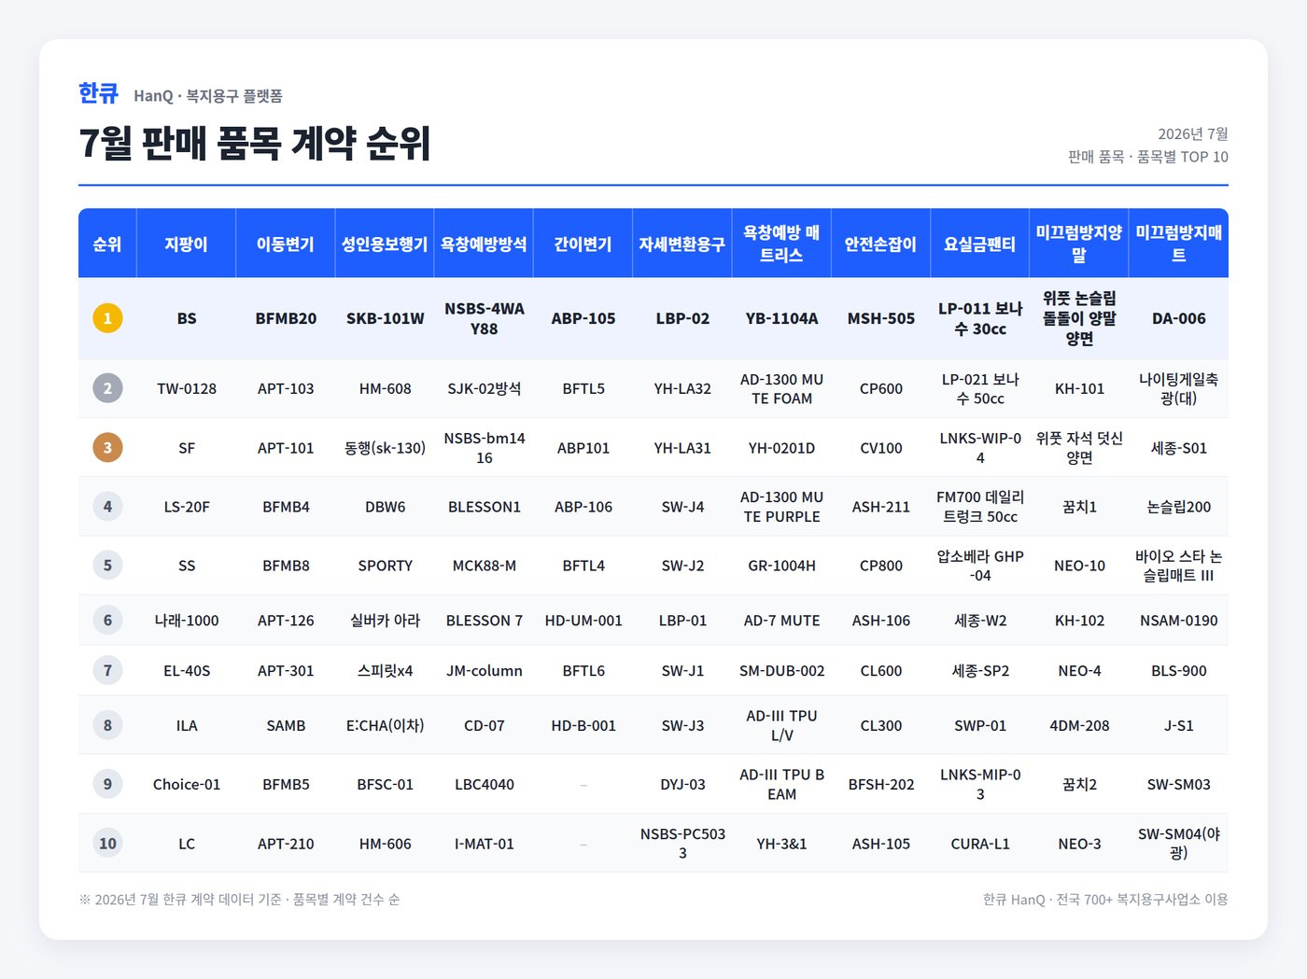Click the BFMB20 cell
Viewport: 1307px width, 979px height.
(x=286, y=318)
